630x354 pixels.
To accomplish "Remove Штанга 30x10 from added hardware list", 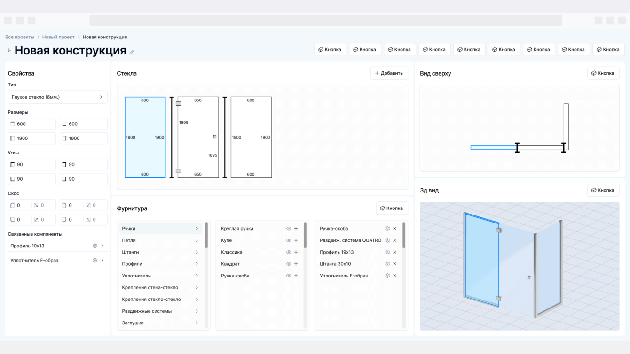I will (395, 264).
